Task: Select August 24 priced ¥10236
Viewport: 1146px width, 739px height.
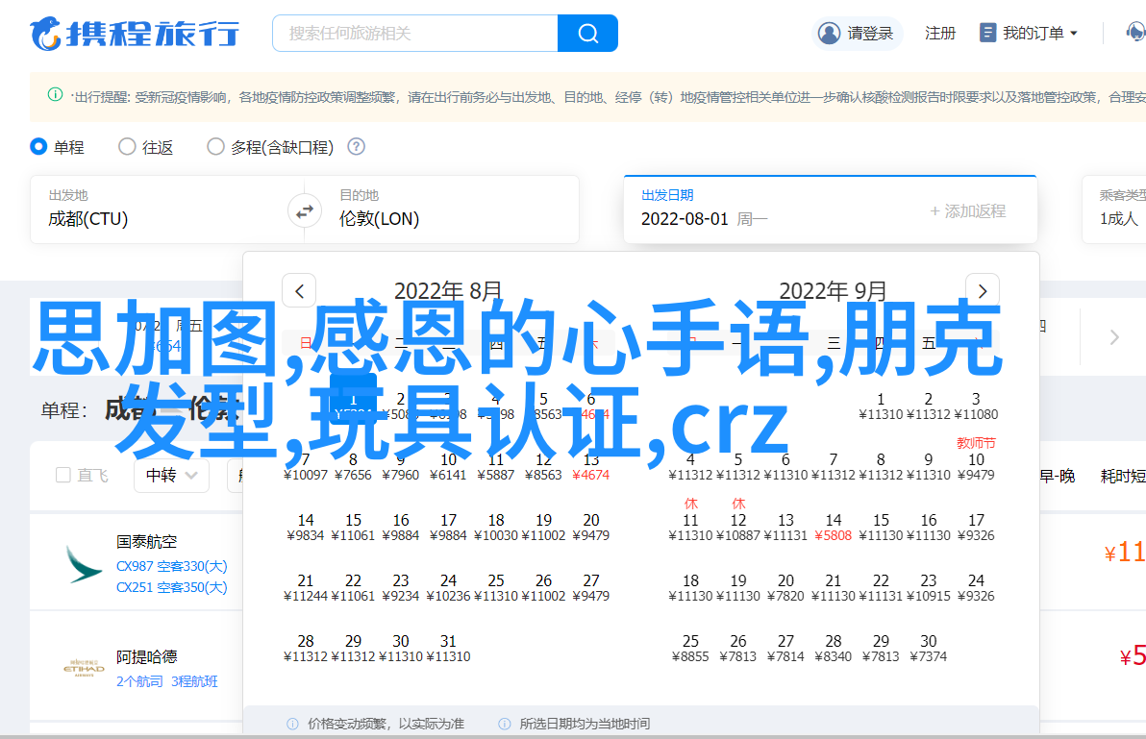Action: point(448,588)
